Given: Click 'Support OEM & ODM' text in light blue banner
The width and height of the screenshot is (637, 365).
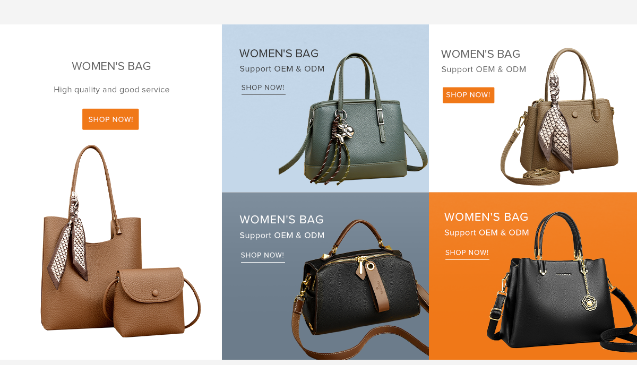Looking at the screenshot, I should 282,69.
